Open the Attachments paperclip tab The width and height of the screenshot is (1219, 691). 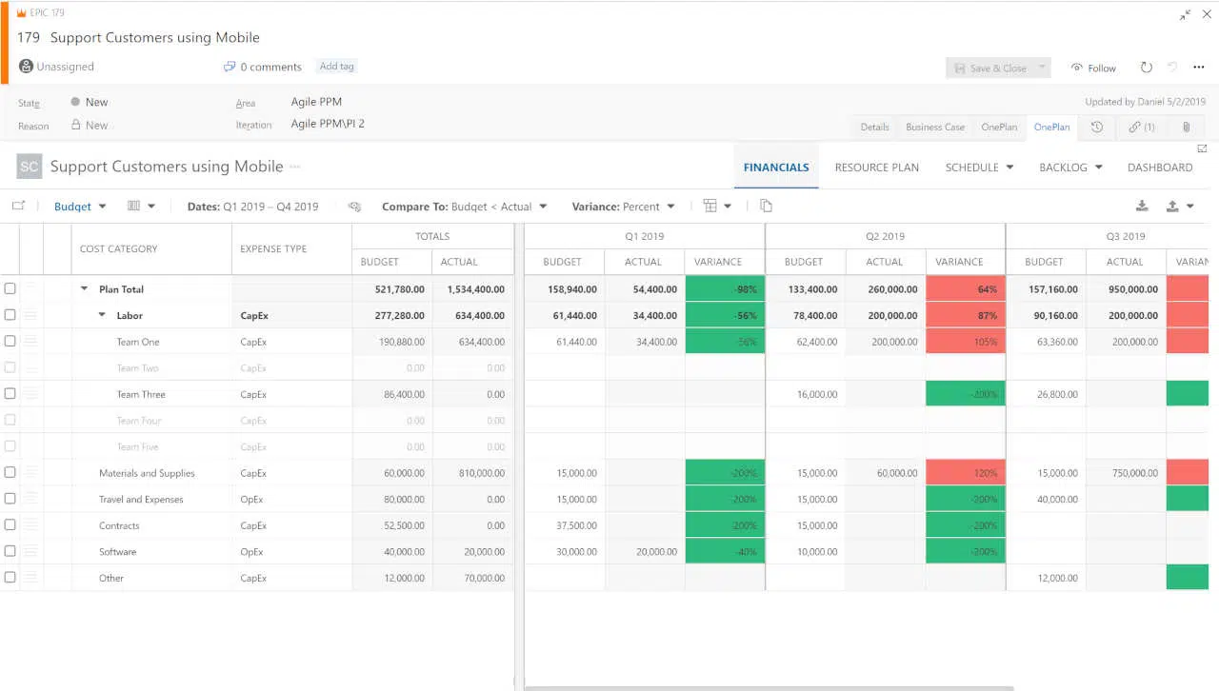tap(1186, 127)
